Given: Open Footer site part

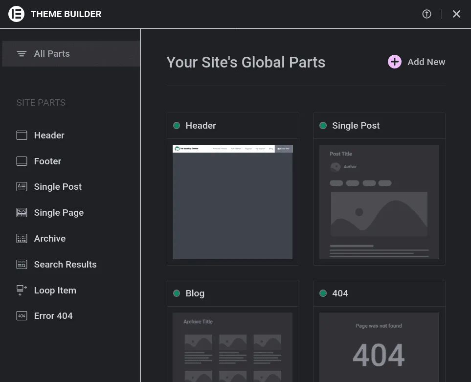Looking at the screenshot, I should [x=47, y=161].
